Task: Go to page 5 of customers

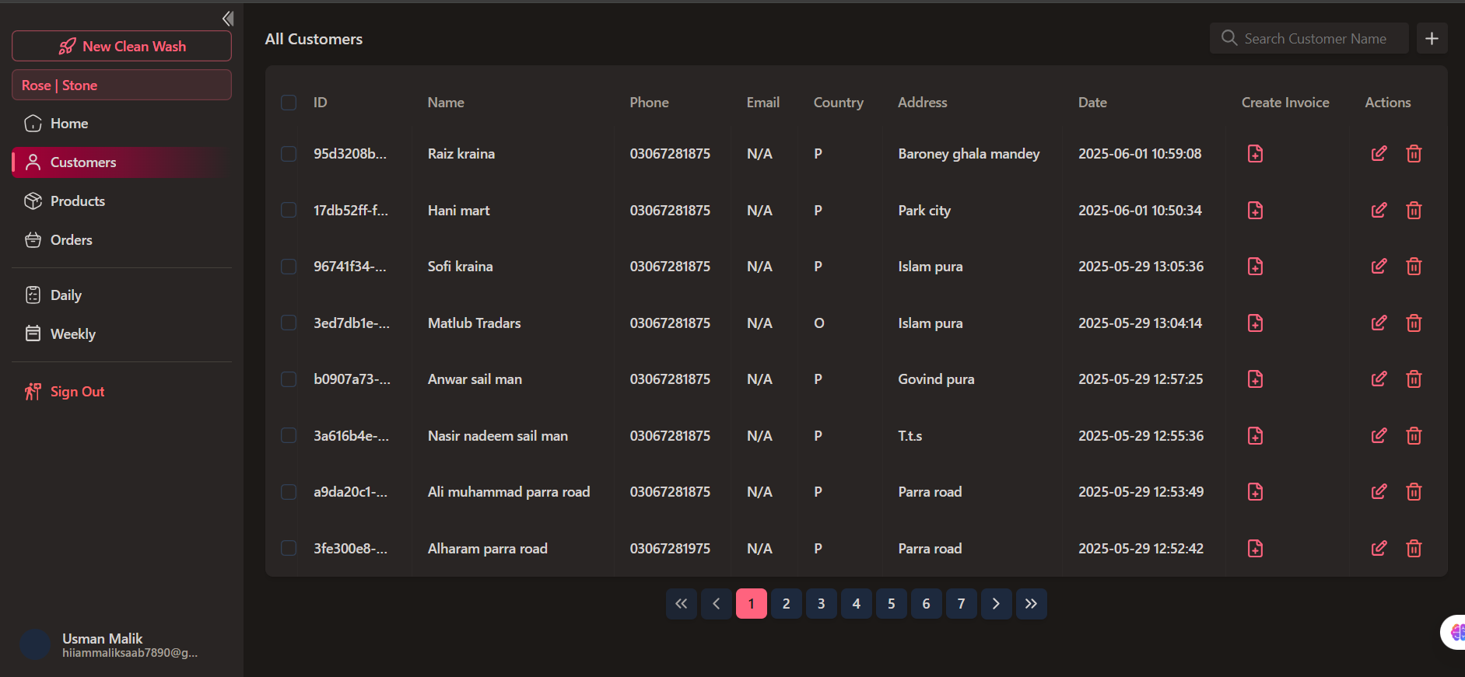Action: tap(891, 604)
